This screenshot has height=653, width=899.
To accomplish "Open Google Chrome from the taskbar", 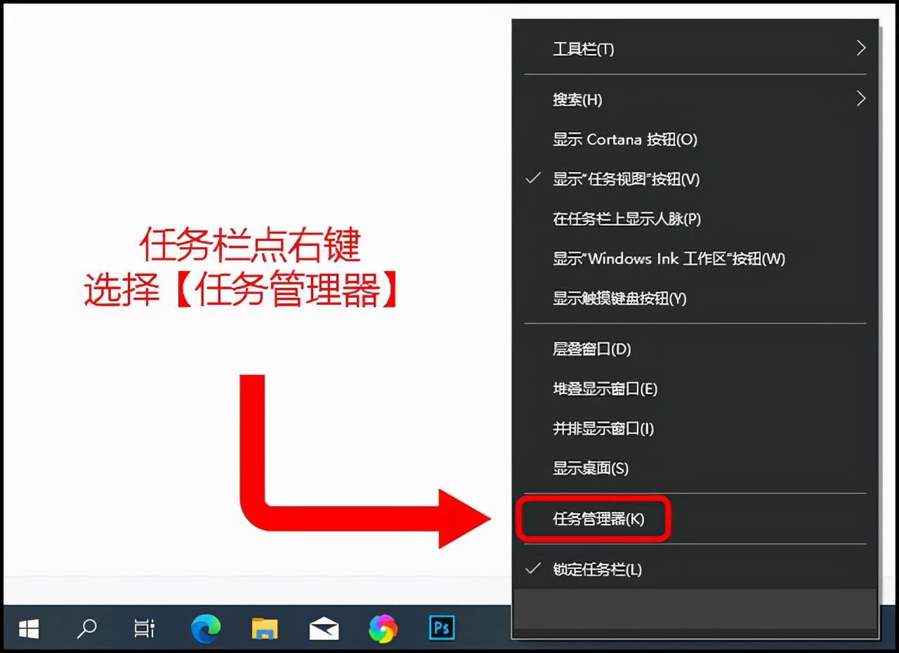I will coord(382,629).
